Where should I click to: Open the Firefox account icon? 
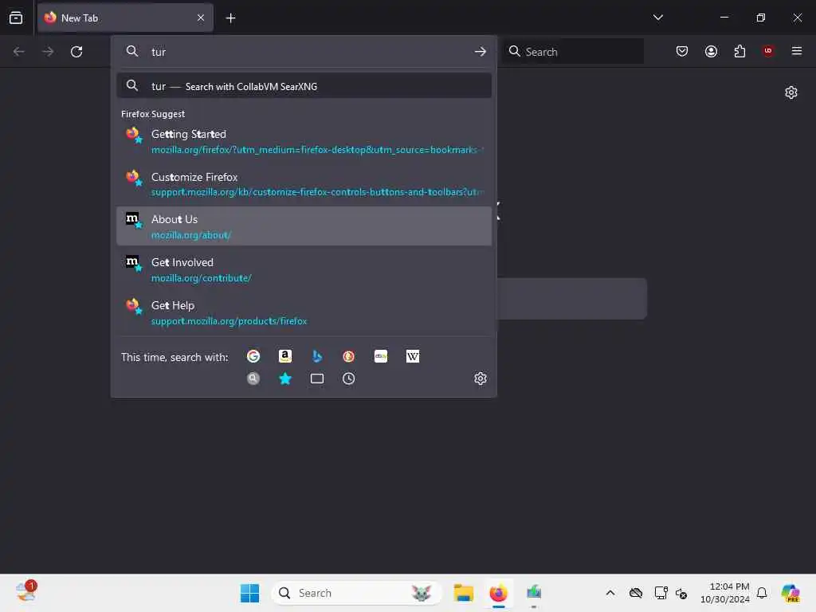click(711, 52)
